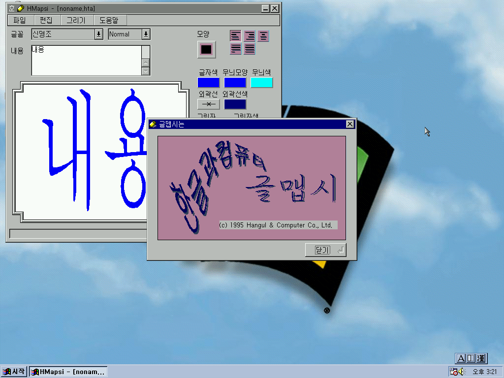Expand the 글꼴 font dropdown arrow

click(x=98, y=34)
